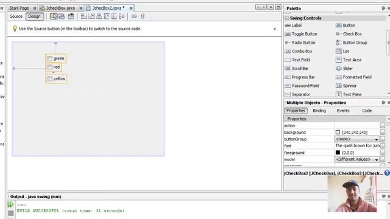Pick Formatted Field from the palette
This screenshot has width=390, height=219.
pos(353,77)
